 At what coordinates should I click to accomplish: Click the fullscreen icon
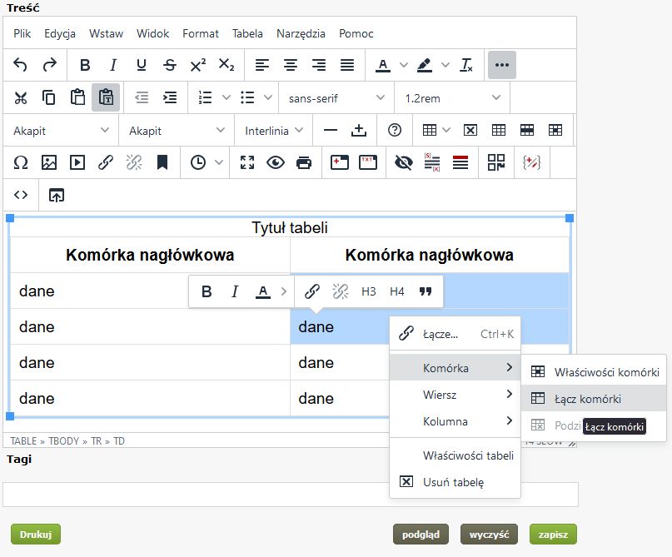247,162
